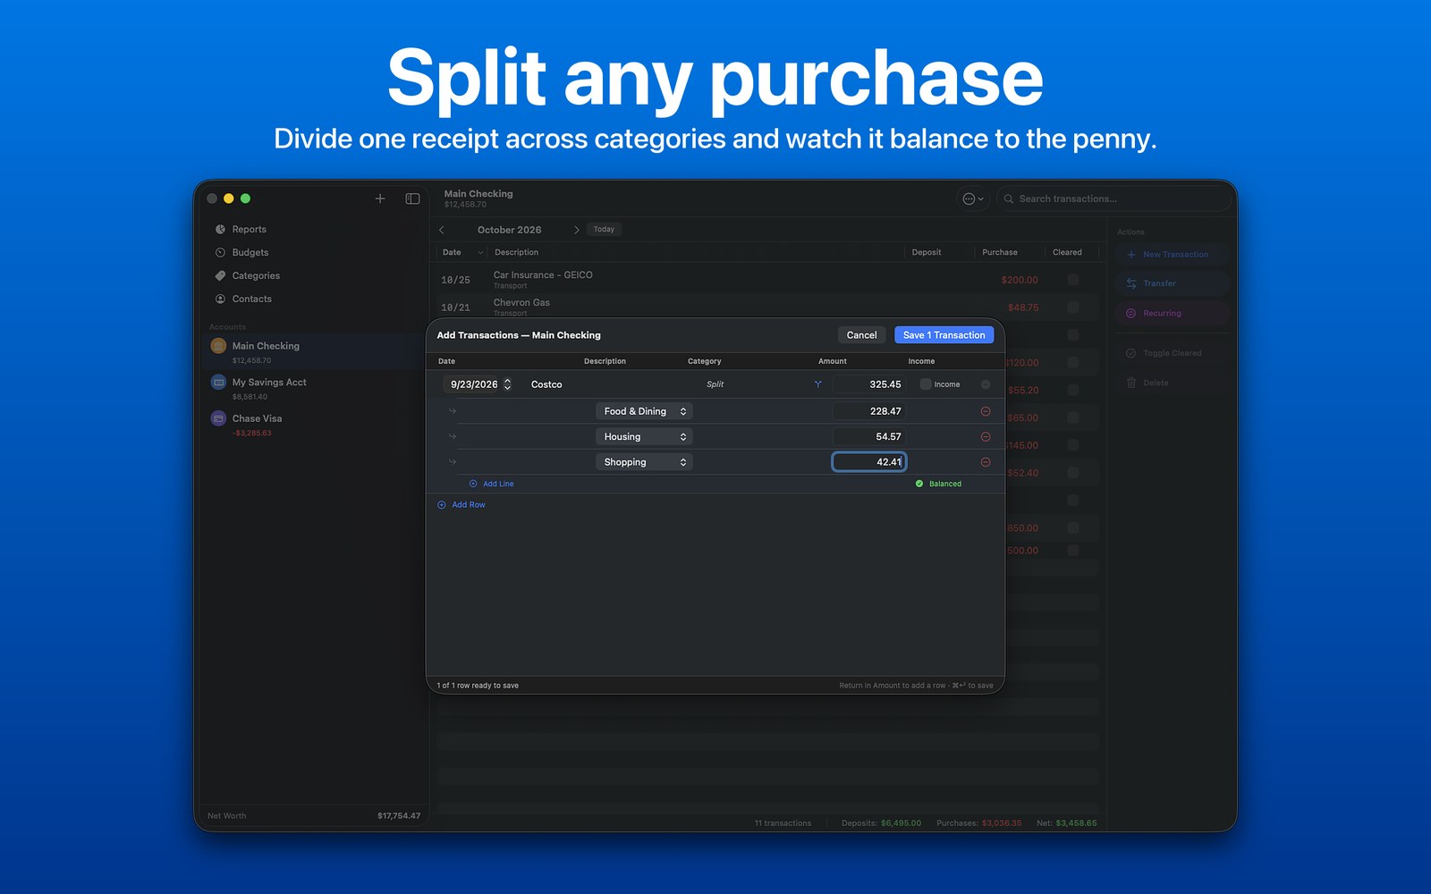Adjust the date stepper for 9/23/2026
The image size is (1431, 894).
pos(507,384)
